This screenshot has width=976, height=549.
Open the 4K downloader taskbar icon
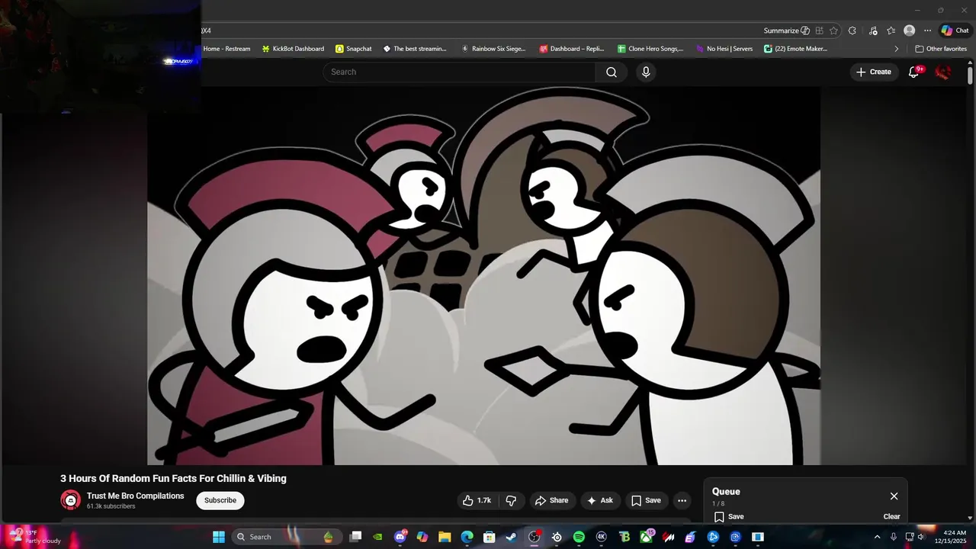(601, 537)
